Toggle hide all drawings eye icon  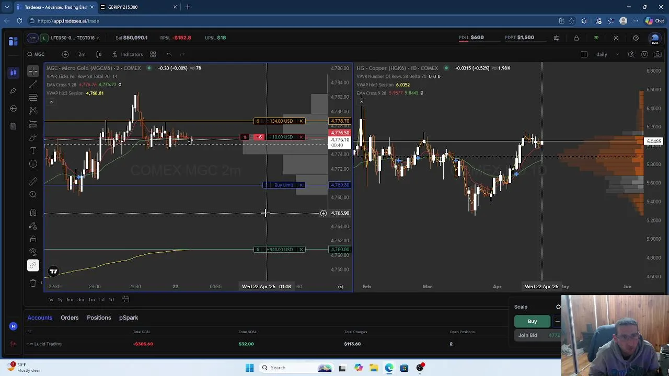[33, 252]
